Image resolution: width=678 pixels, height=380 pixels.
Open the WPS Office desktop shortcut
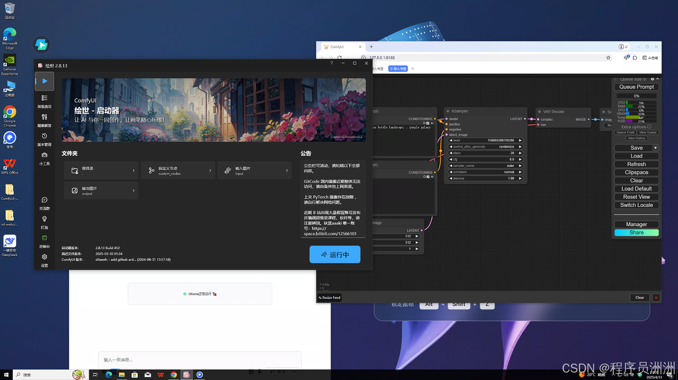point(10,166)
